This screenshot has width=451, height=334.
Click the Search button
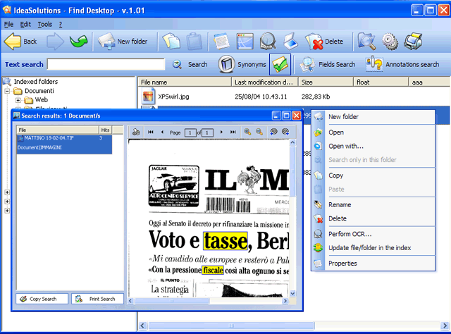190,64
